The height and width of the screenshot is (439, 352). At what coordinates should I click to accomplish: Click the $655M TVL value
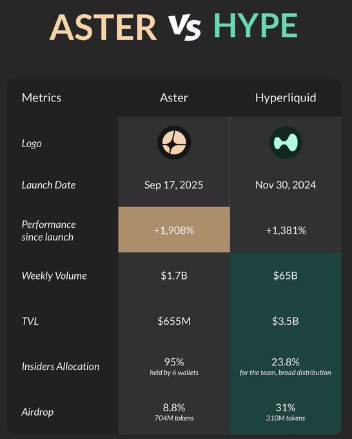(174, 321)
